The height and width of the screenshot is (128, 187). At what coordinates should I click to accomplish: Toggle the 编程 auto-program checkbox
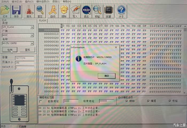click(148, 101)
